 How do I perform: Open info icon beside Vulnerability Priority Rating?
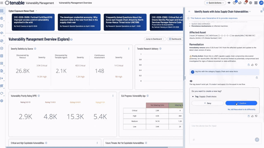pos(39,96)
